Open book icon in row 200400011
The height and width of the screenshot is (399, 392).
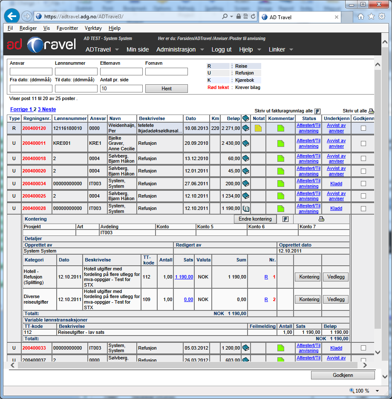[x=246, y=144]
